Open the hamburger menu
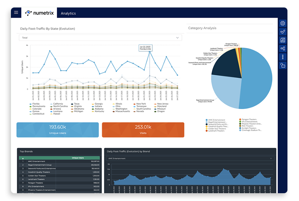This screenshot has height=201, width=299. pyautogui.click(x=16, y=12)
